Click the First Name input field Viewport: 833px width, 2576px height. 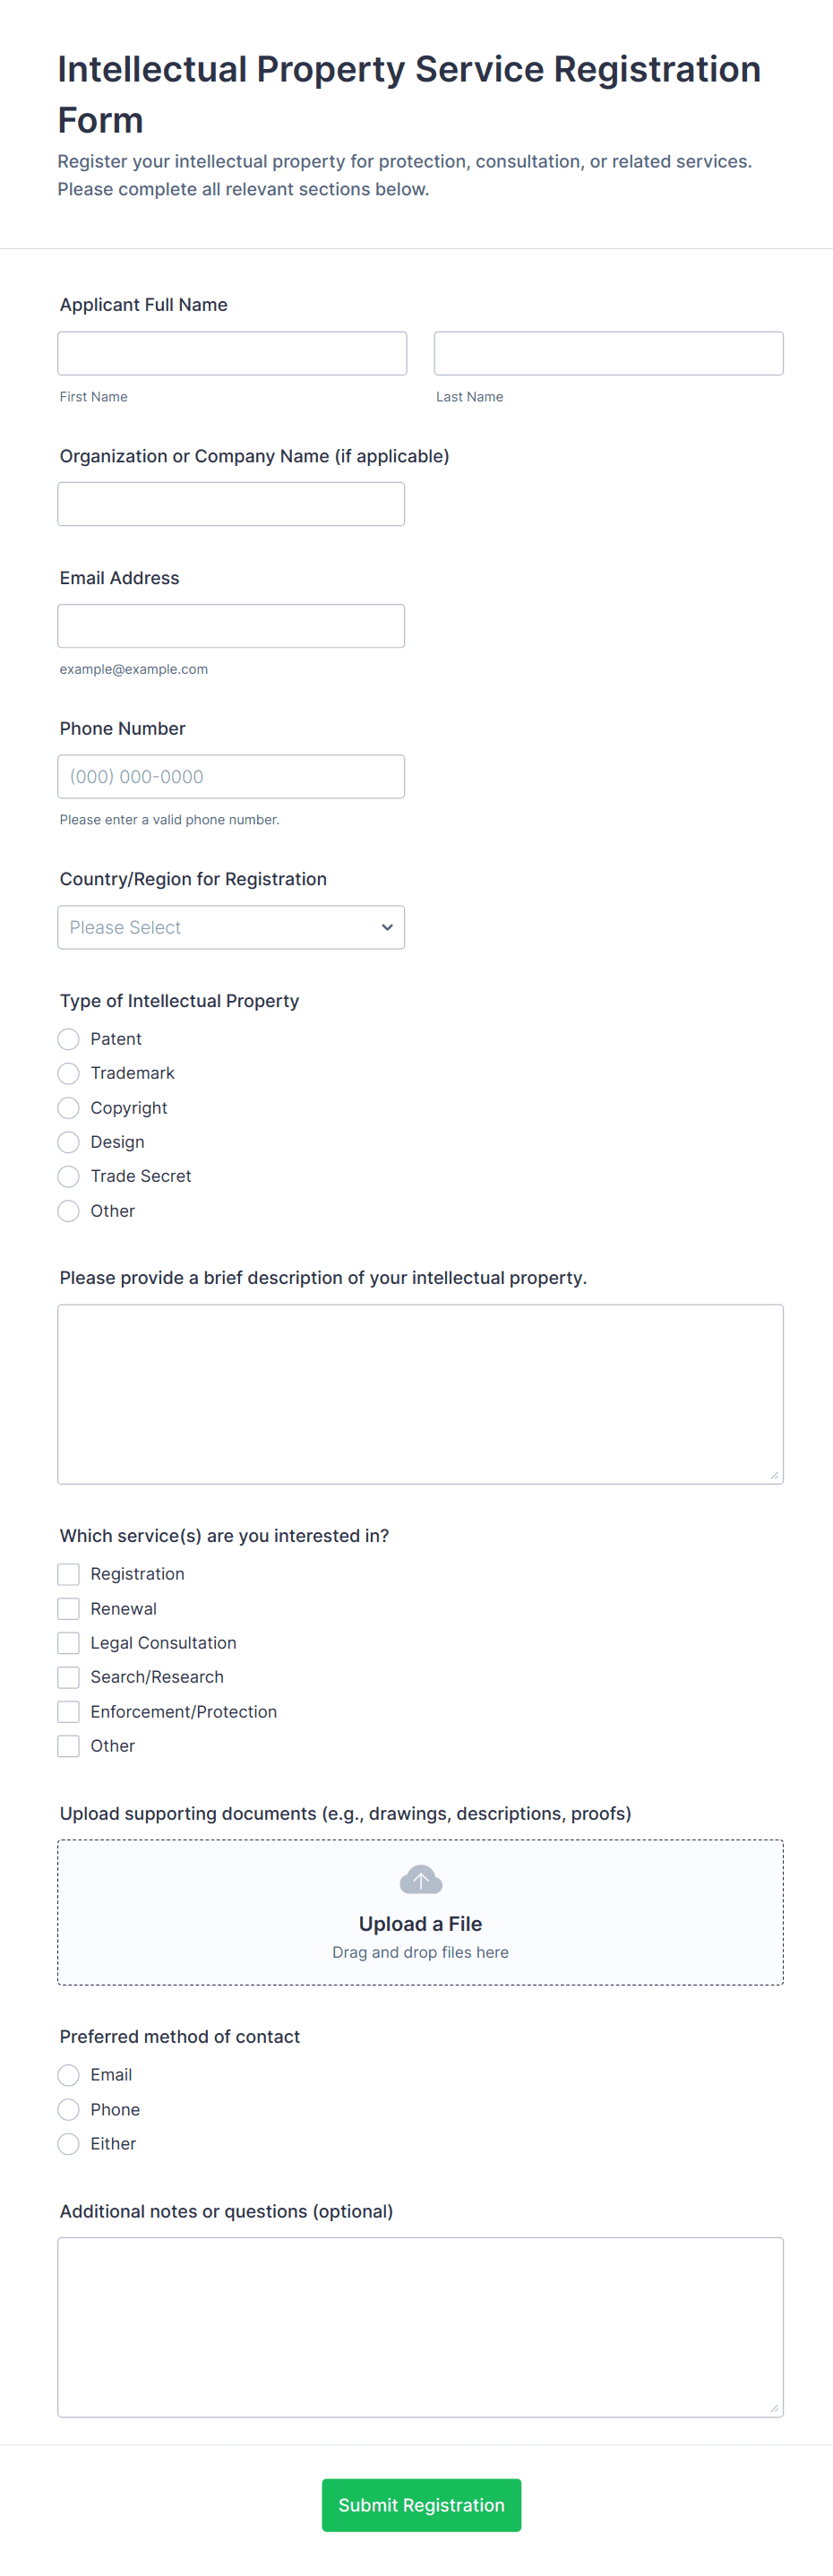[x=232, y=353]
